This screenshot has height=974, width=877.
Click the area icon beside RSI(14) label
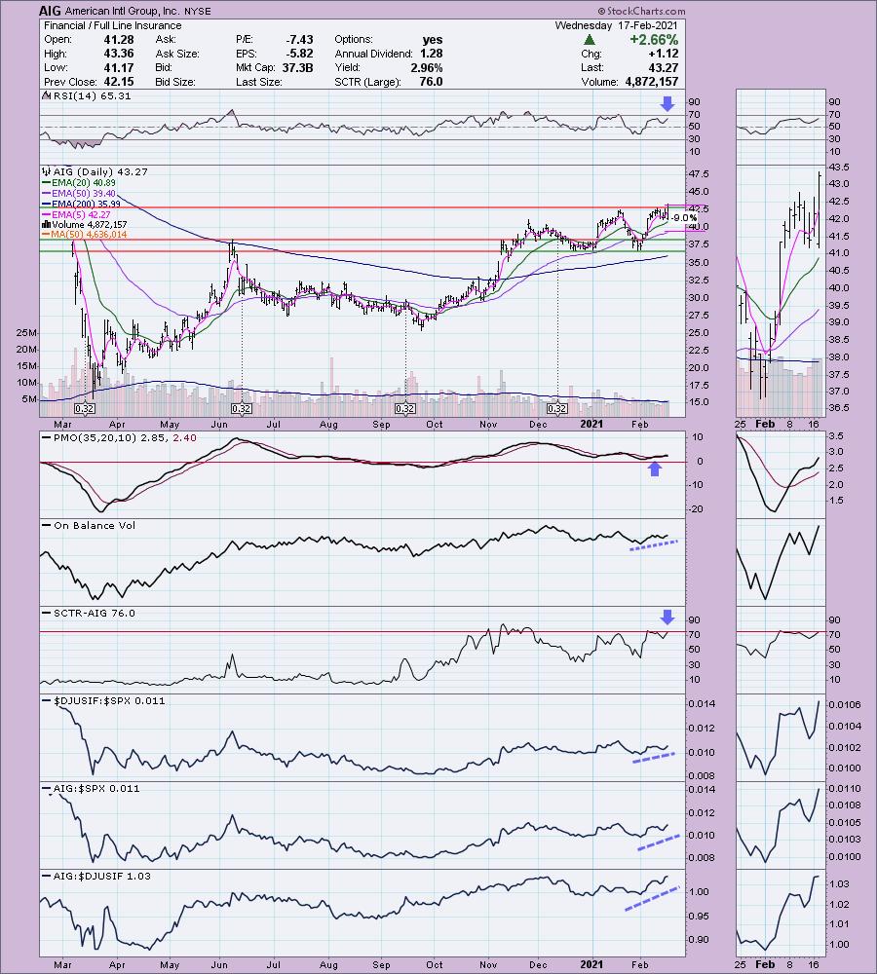[47, 95]
